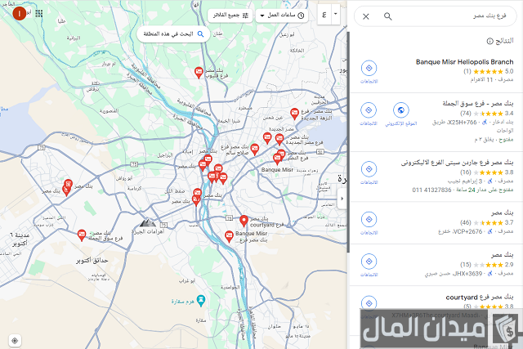Viewport: 523px width, 349px height.
Task: Get directions for بنك مصر فرع courtyard result
Action: pyautogui.click(x=369, y=303)
